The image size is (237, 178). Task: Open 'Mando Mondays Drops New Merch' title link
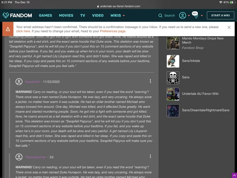203,41
